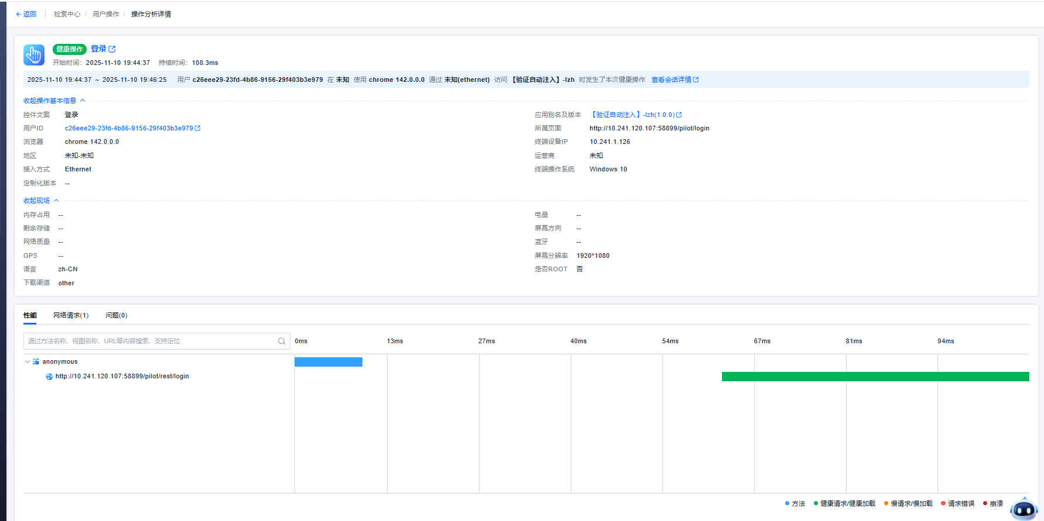The height and width of the screenshot is (521, 1044).
Task: Click the back arrow 返回
Action: click(x=26, y=14)
